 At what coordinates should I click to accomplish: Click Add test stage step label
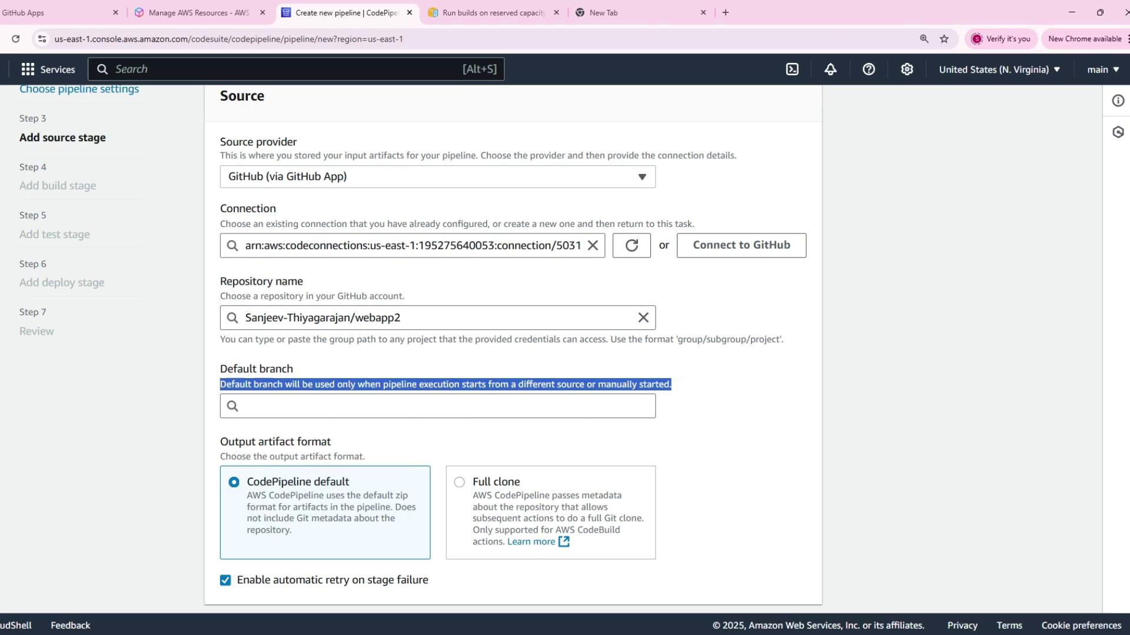(x=55, y=235)
